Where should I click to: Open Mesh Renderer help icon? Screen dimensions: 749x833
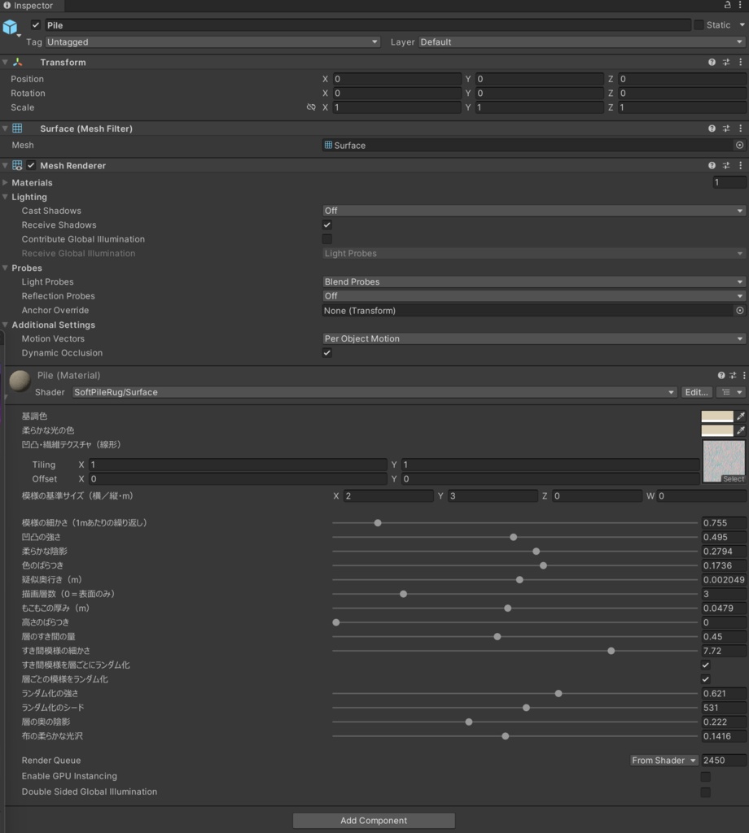tap(712, 165)
